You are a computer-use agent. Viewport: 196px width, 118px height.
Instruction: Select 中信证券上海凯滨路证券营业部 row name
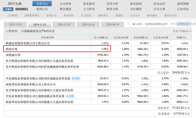[x=35, y=96]
